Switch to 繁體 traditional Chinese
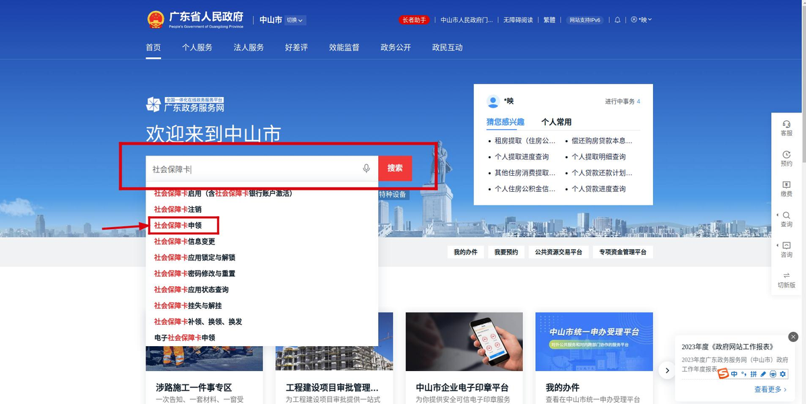This screenshot has width=806, height=404. (x=549, y=20)
